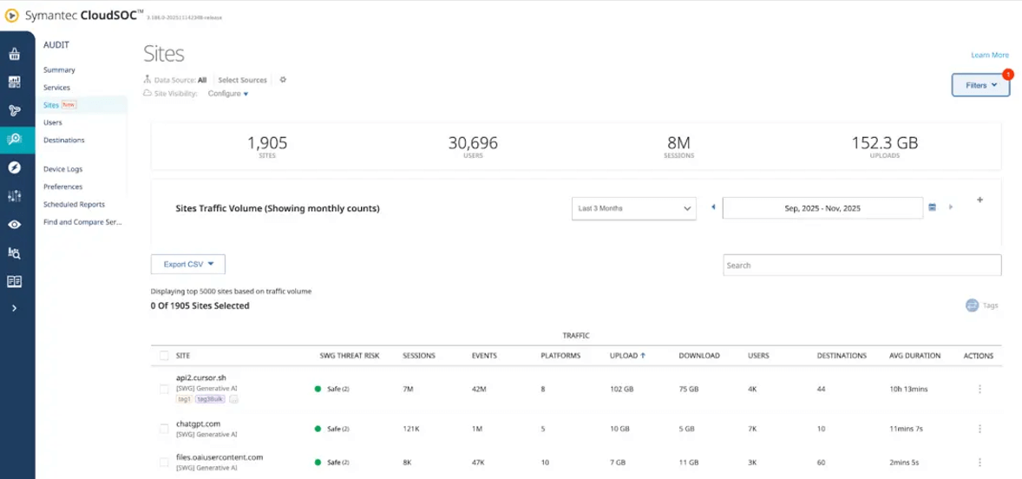Open the calendar icon next to date range
This screenshot has width=1022, height=479.
click(933, 207)
